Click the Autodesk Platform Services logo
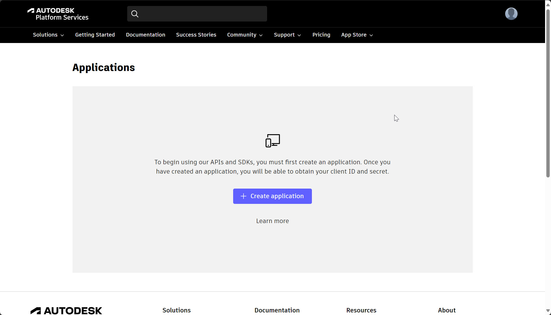 pyautogui.click(x=58, y=14)
